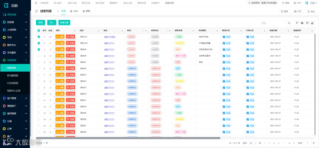Click the tag icon for 测试96

point(51,69)
